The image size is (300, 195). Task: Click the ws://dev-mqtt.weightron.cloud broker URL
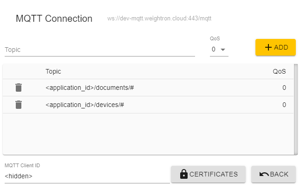pos(159,19)
